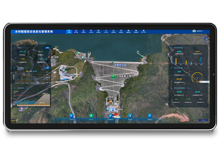Click 详情 button in the water level panel
The height and width of the screenshot is (153, 222).
coord(47,48)
